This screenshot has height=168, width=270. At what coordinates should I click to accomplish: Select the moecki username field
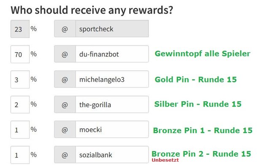[112, 130]
